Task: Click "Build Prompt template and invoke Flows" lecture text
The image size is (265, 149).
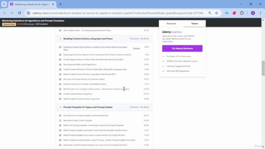Action: pos(95,130)
